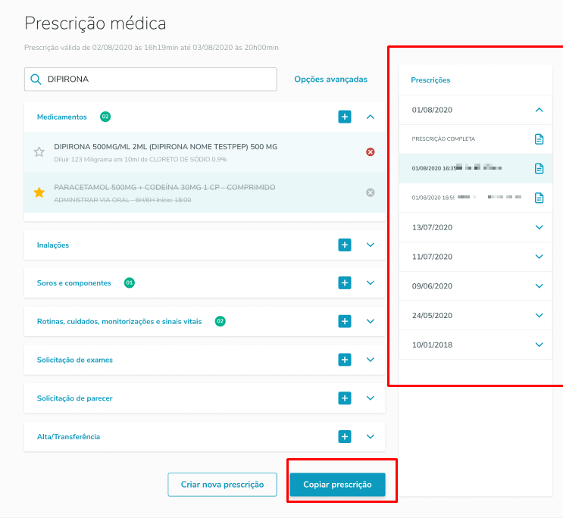The image size is (563, 518).
Task: Click the Copiar prescrição button
Action: (x=337, y=484)
